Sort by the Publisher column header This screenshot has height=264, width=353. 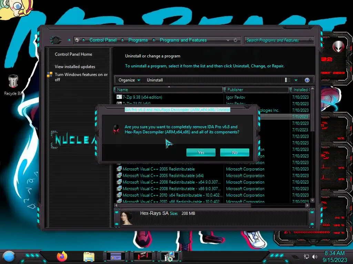coord(256,90)
